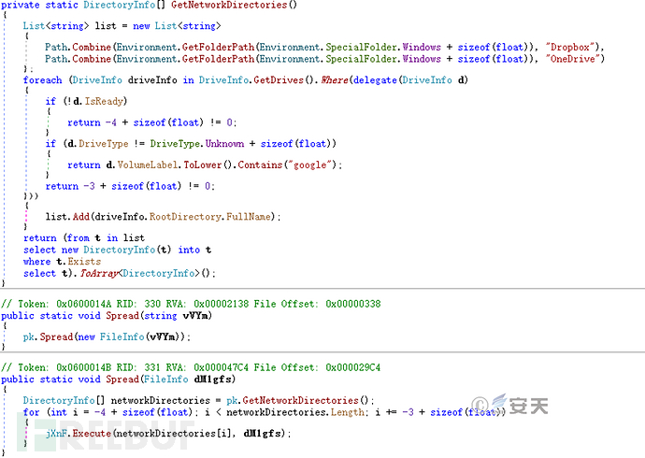The image size is (645, 458).
Task: Click the Execute method call
Action: coord(92,434)
